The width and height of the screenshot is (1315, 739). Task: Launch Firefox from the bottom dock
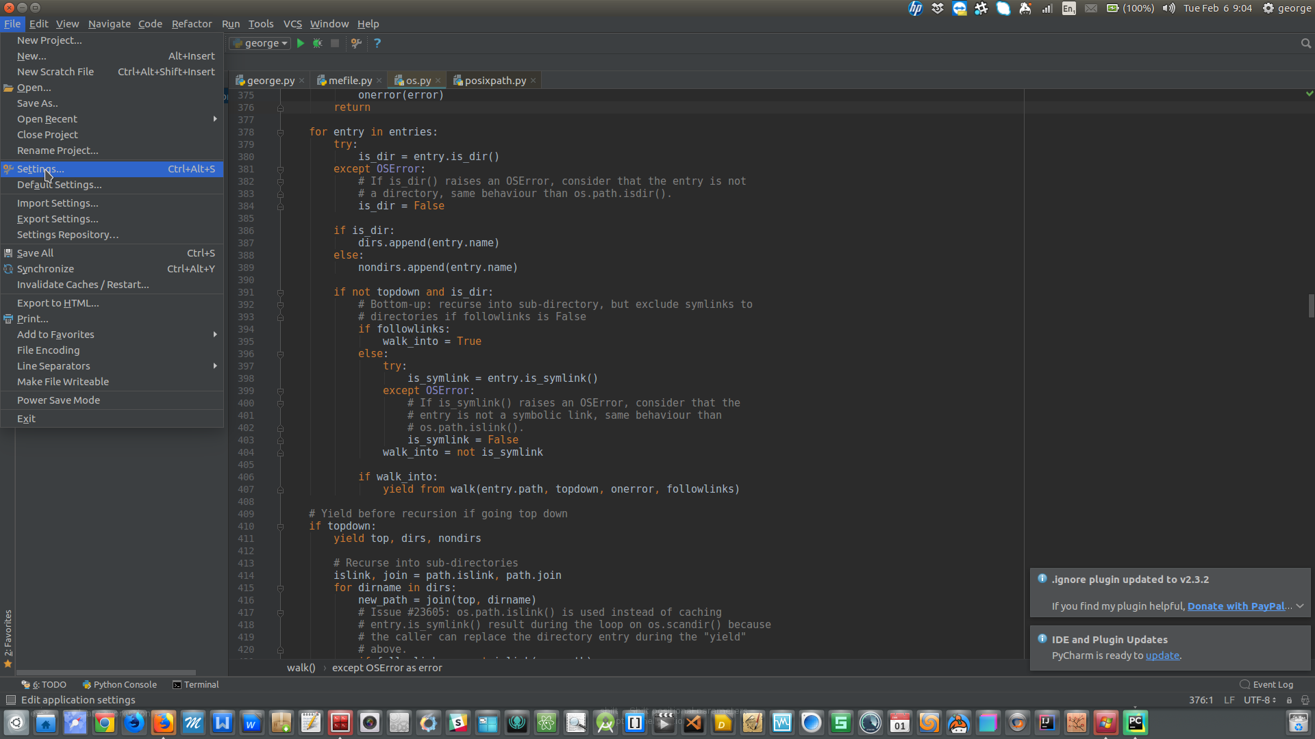click(164, 722)
